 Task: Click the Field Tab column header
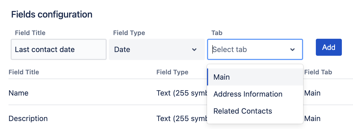[x=318, y=72]
